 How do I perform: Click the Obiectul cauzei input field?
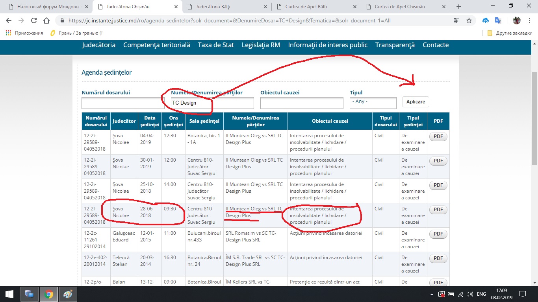point(302,103)
